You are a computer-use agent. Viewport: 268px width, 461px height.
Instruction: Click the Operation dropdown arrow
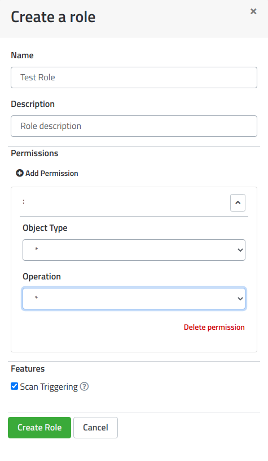click(x=240, y=299)
